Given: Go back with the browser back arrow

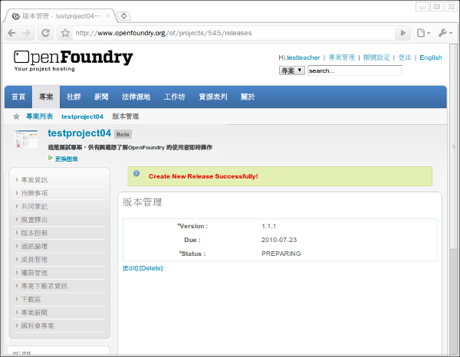Looking at the screenshot, I should (x=11, y=33).
